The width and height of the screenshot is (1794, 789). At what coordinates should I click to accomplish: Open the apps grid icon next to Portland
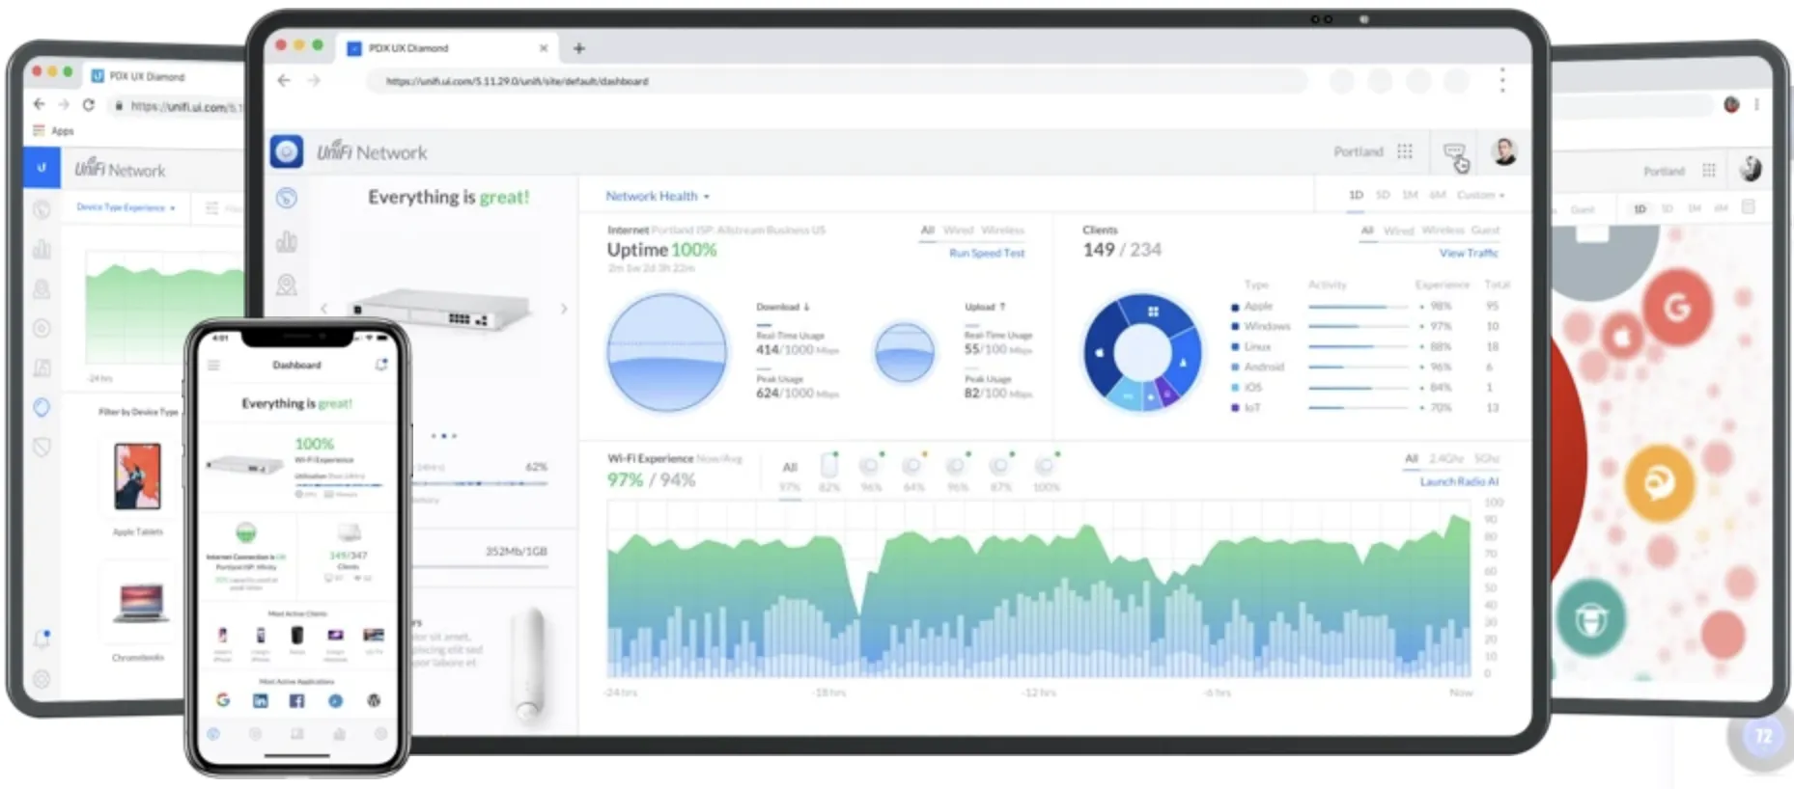click(x=1405, y=151)
